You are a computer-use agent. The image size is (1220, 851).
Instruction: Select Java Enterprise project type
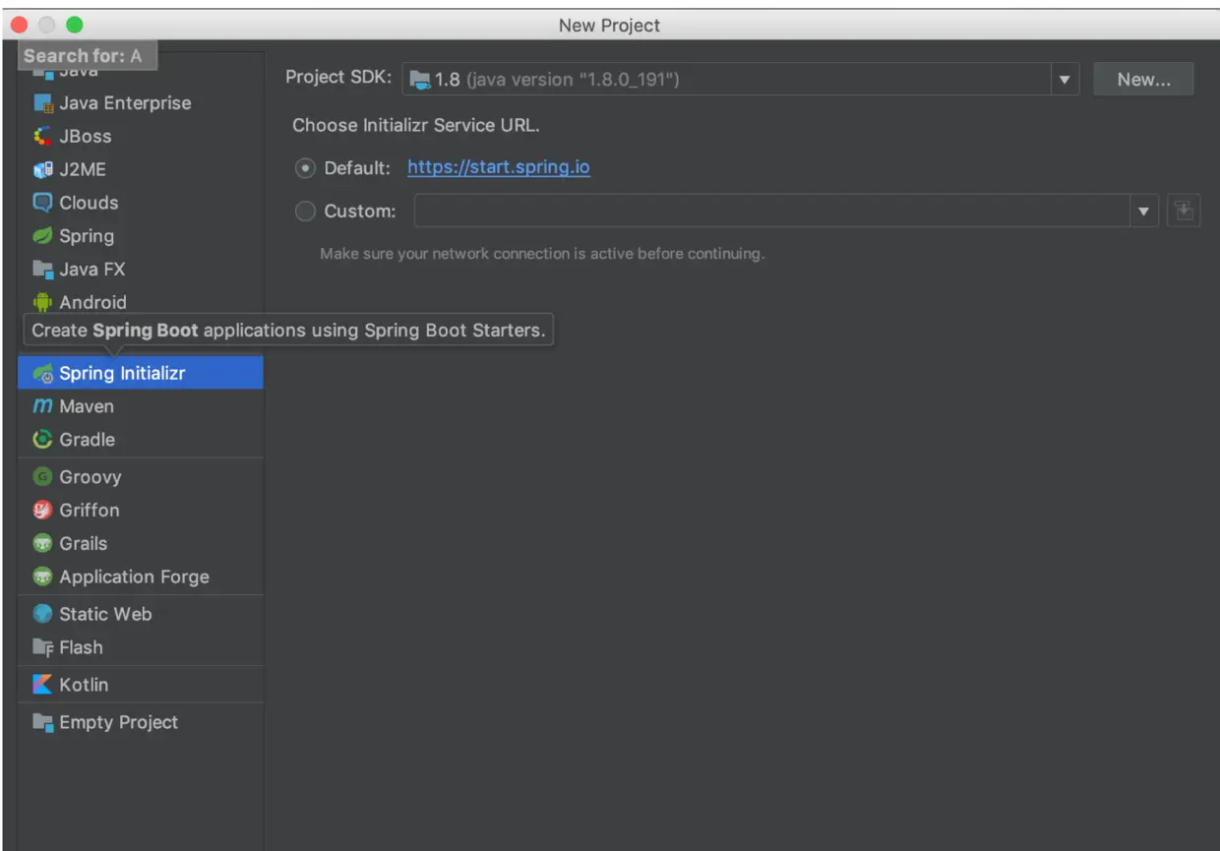click(141, 103)
